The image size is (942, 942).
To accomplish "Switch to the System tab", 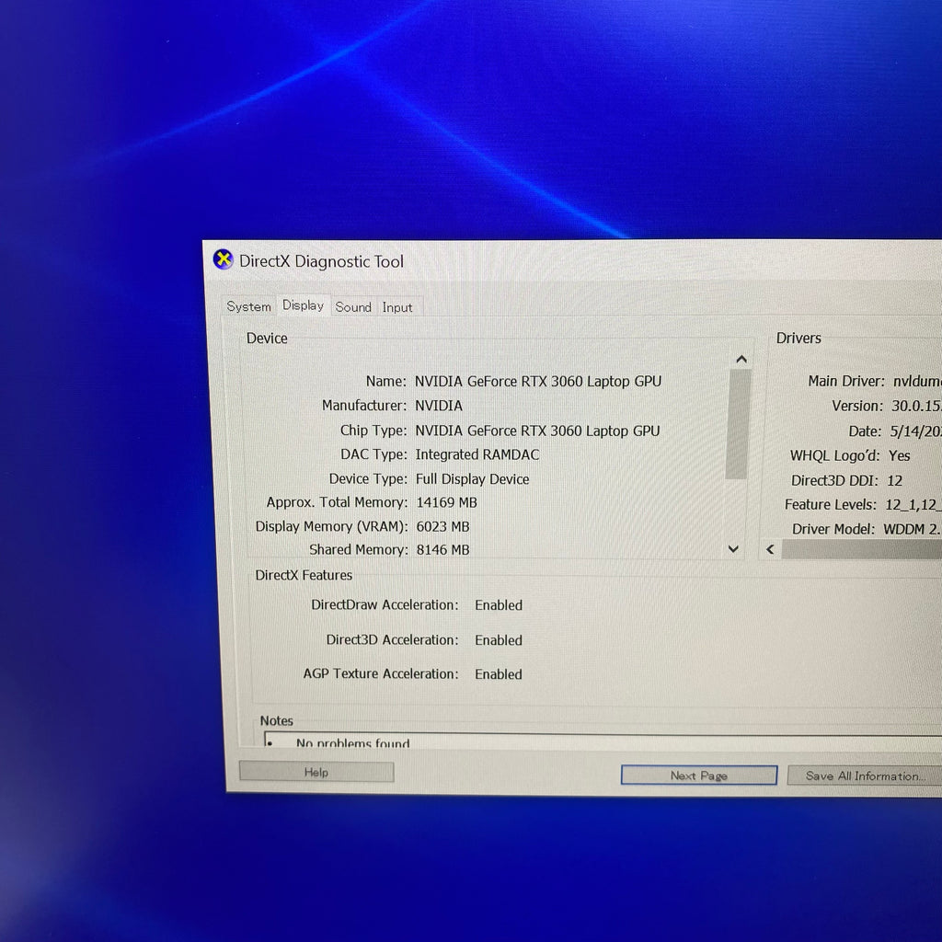I will (x=248, y=306).
